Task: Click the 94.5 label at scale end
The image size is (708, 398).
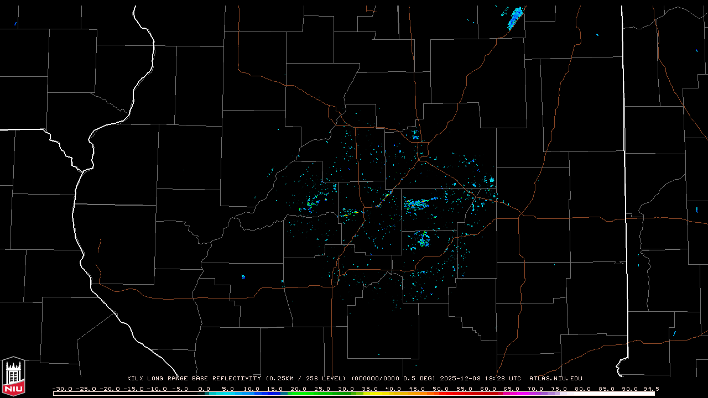Action: (x=650, y=389)
